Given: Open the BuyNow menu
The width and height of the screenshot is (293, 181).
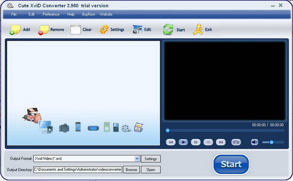Looking at the screenshot, I should [x=88, y=14].
